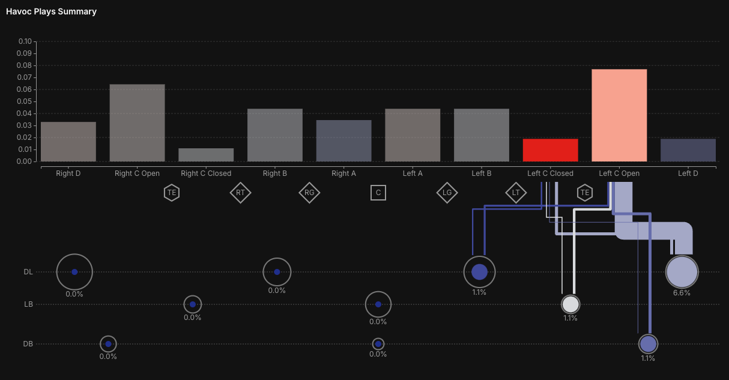Screen dimensions: 729x380
Task: Click the DB circle showing 1.1%
Action: click(648, 344)
